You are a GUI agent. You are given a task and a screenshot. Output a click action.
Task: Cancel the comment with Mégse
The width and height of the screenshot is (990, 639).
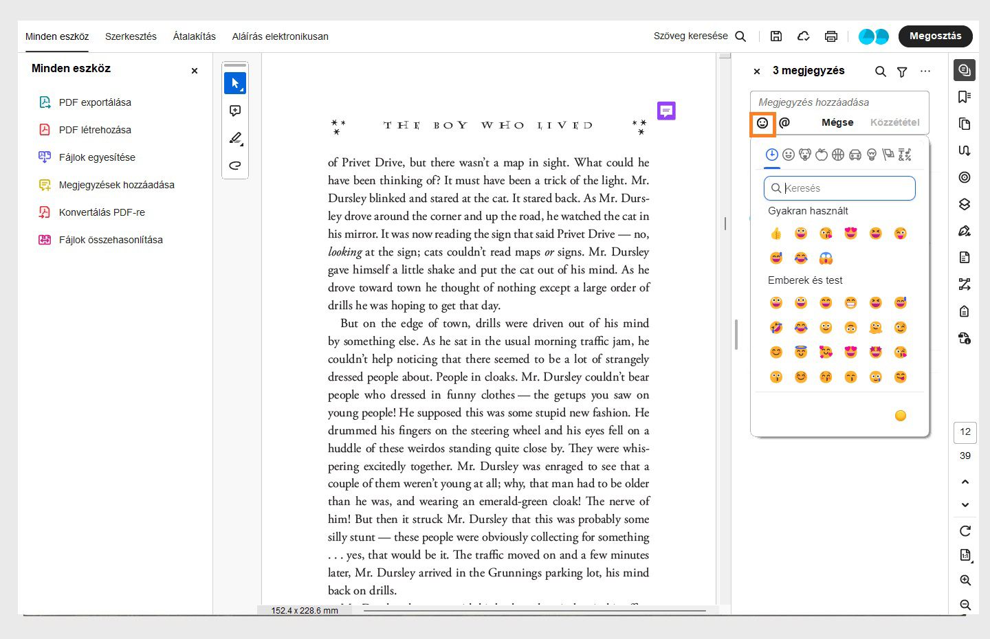[x=837, y=122]
